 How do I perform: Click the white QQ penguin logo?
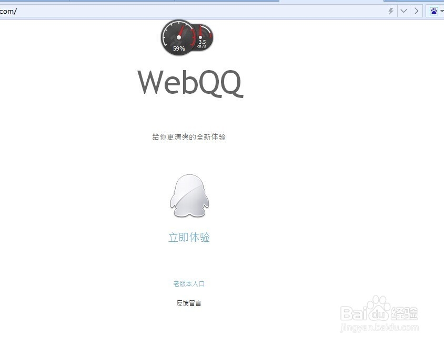[189, 196]
